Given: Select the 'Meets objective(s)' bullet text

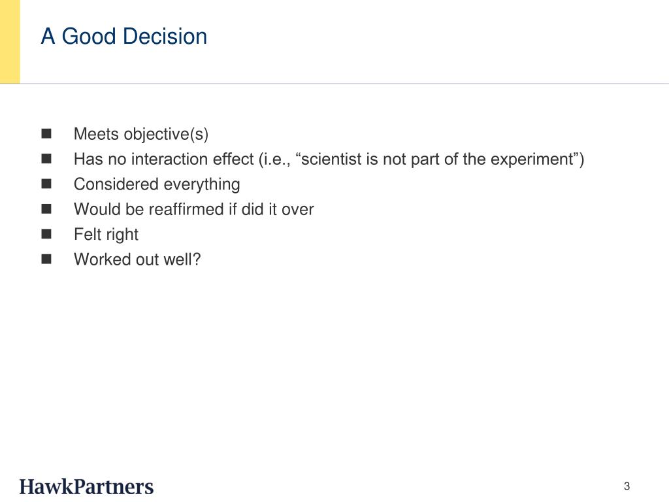Looking at the screenshot, I should 141,134.
